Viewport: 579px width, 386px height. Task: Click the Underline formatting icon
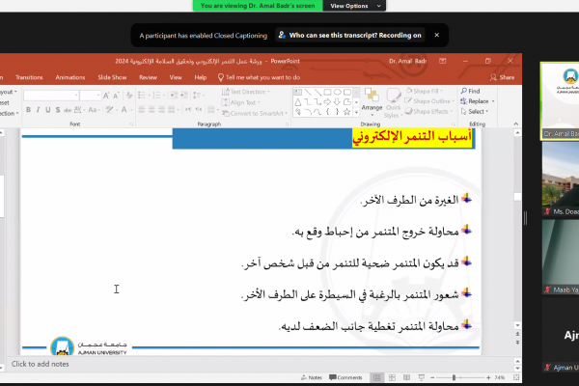point(49,110)
